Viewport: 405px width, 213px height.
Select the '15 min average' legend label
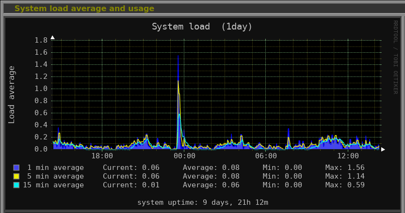tap(53, 185)
